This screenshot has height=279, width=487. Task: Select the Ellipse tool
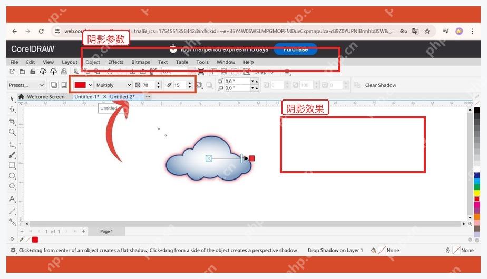[12, 176]
